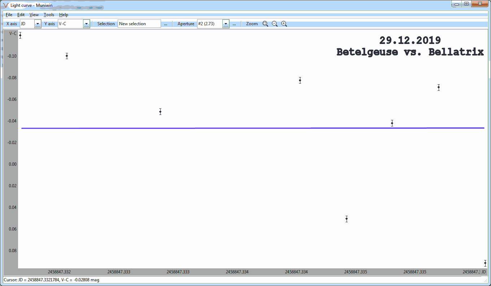Close the Light curve window

(x=480, y=4)
